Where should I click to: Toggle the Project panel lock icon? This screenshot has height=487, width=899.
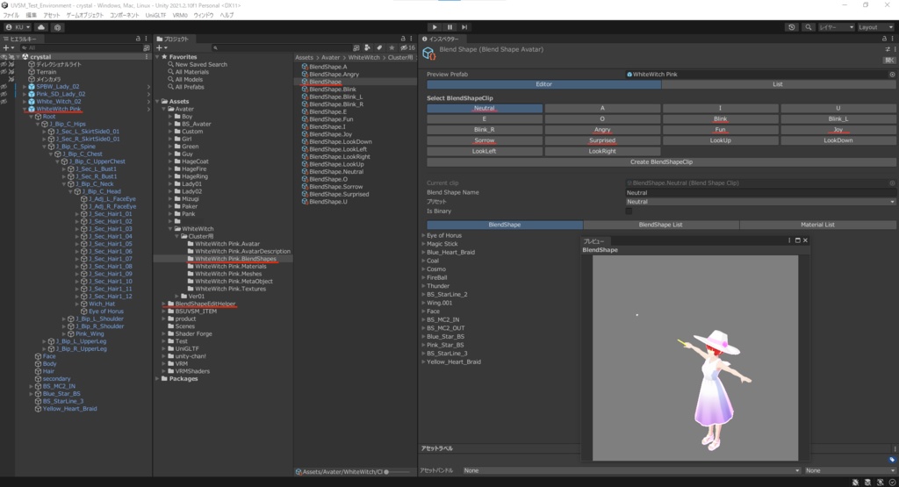tap(403, 39)
